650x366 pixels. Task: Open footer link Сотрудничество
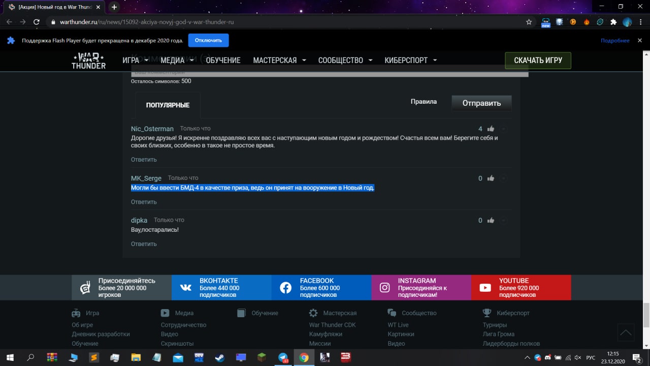[x=183, y=325]
